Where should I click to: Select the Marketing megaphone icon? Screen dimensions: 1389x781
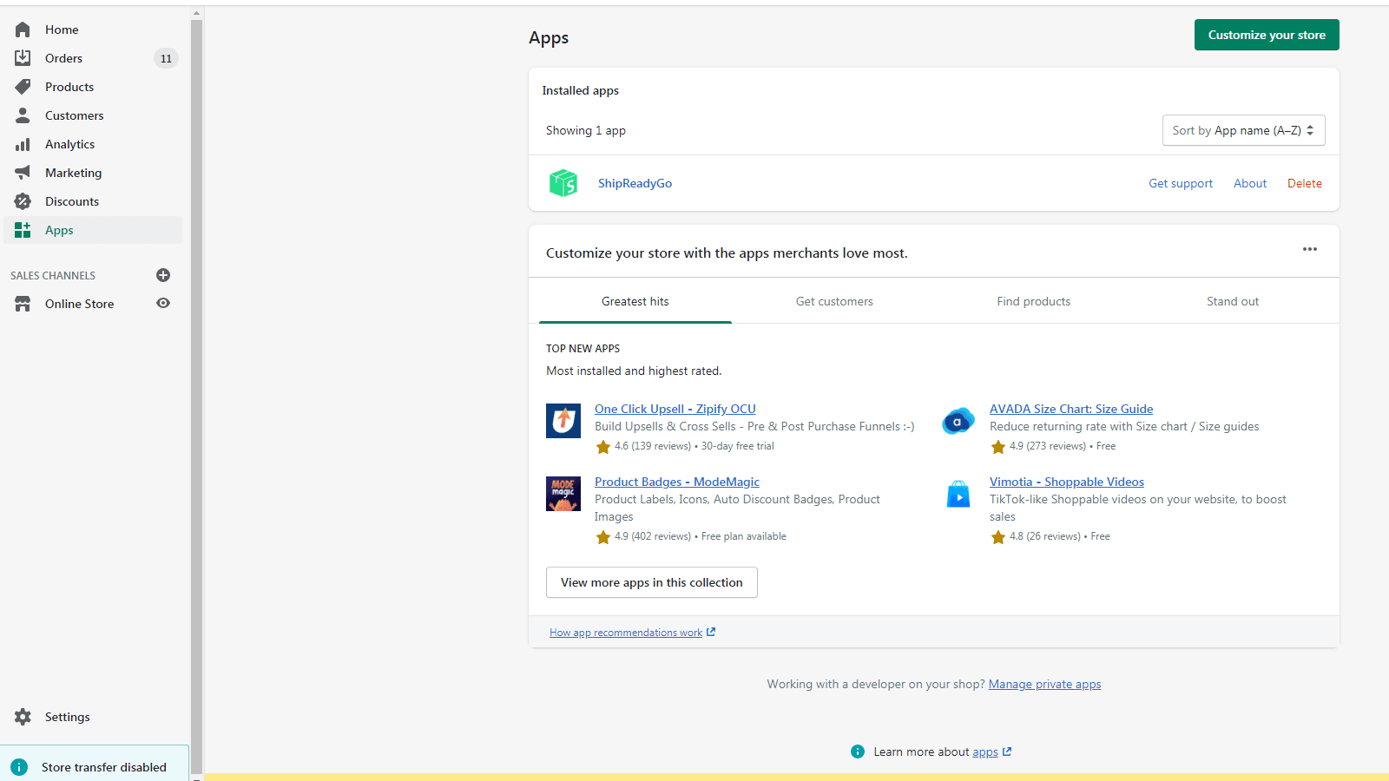(22, 172)
